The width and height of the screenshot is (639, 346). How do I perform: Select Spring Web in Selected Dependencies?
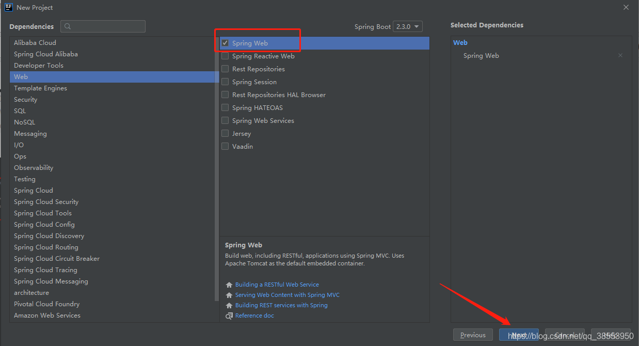[x=481, y=55]
